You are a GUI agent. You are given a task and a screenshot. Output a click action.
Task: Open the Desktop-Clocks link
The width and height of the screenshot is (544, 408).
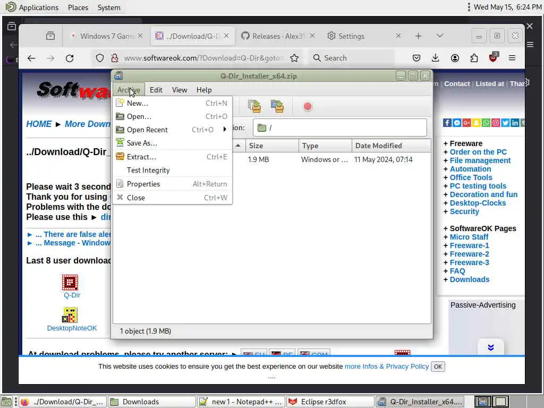478,203
